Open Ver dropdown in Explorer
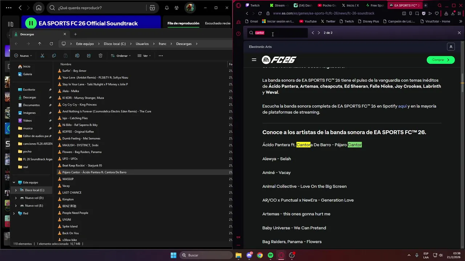This screenshot has width=465, height=261. [x=144, y=55]
